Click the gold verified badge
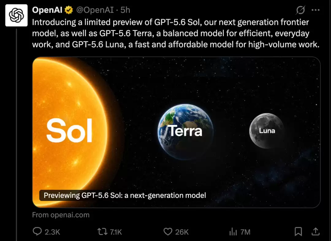Image resolution: width=331 pixels, height=241 pixels. (x=69, y=10)
